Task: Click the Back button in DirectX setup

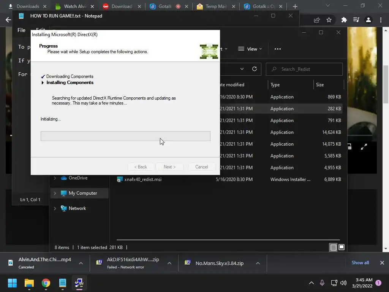Action: 141,167
